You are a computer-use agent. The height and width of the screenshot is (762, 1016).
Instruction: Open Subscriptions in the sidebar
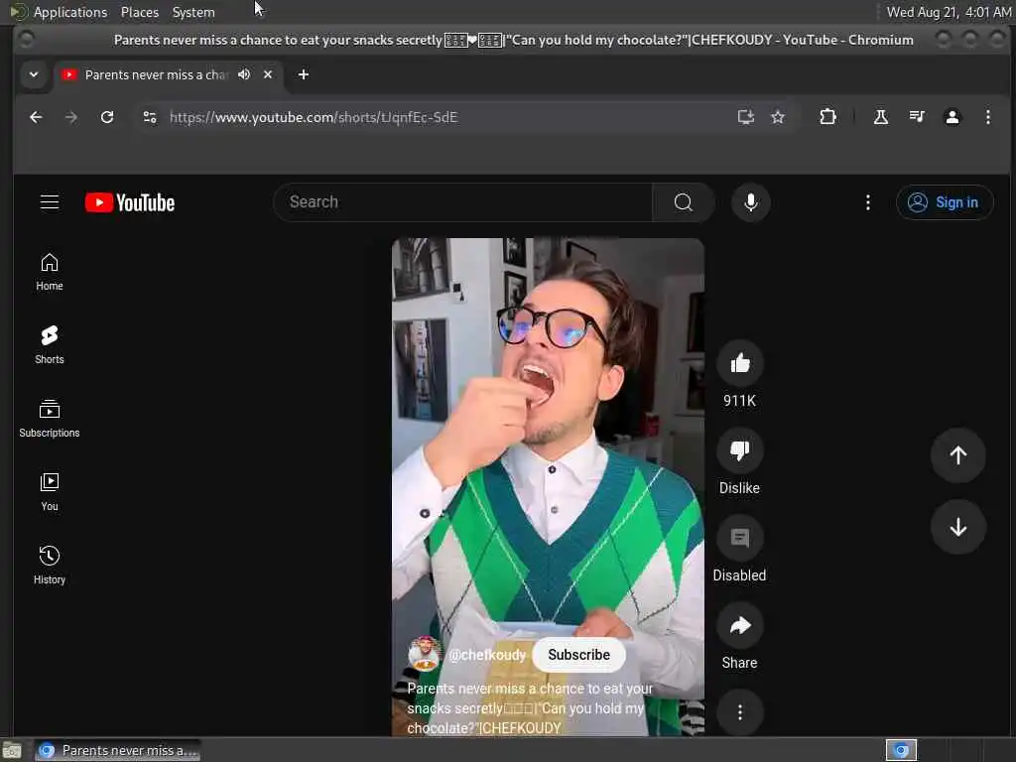pyautogui.click(x=50, y=419)
